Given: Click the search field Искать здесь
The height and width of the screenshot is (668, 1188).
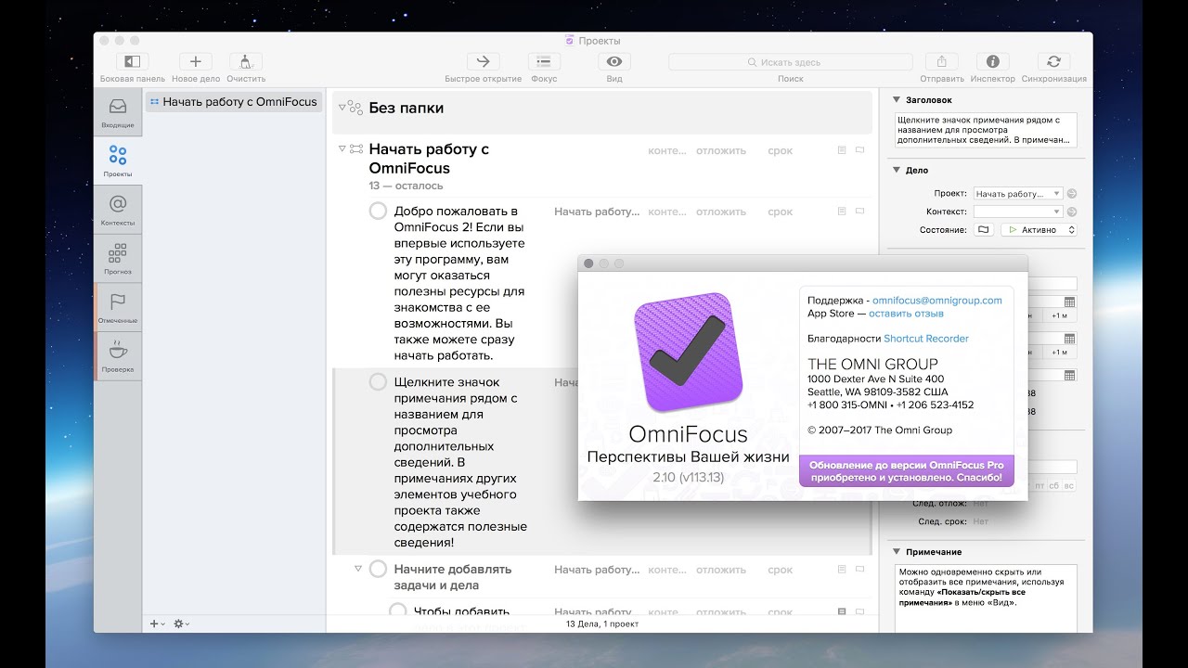Looking at the screenshot, I should point(790,62).
